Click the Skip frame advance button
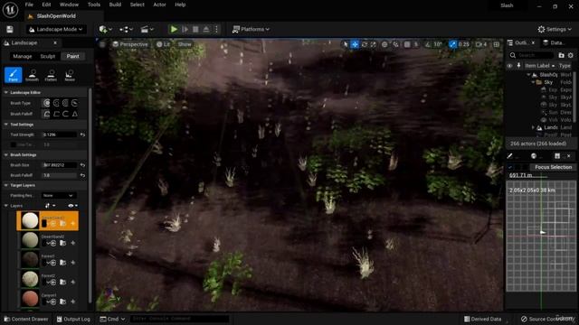The image size is (579, 325). click(185, 29)
